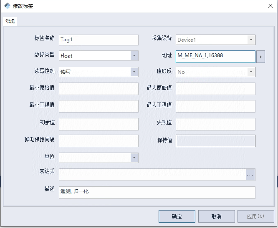Confirm with the 确定 button
278x228 pixels.
(177, 216)
